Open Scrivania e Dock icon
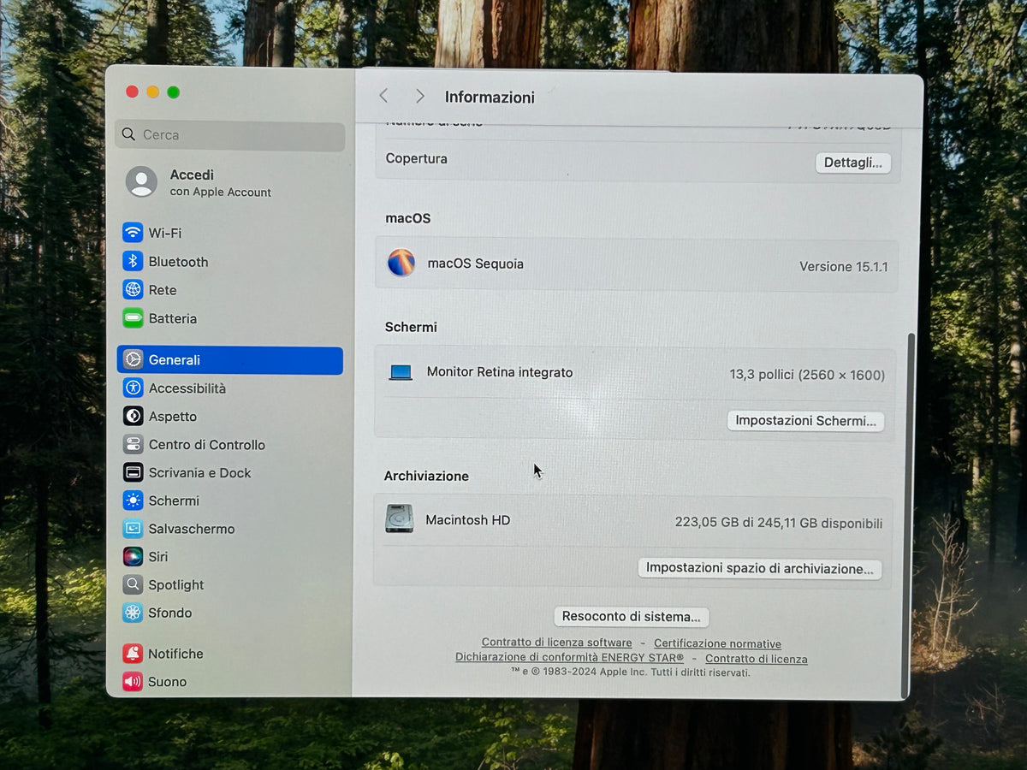The width and height of the screenshot is (1027, 770). [133, 472]
